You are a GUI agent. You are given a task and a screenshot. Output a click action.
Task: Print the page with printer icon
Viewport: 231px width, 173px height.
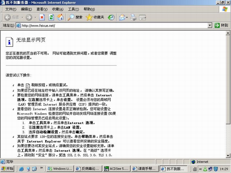[133, 17]
